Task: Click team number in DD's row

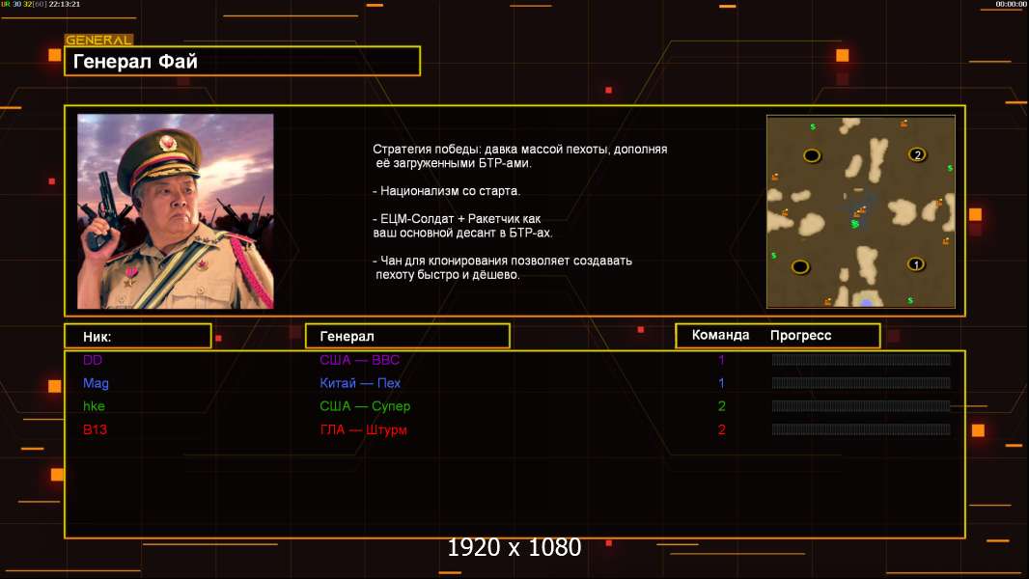Action: (x=721, y=359)
